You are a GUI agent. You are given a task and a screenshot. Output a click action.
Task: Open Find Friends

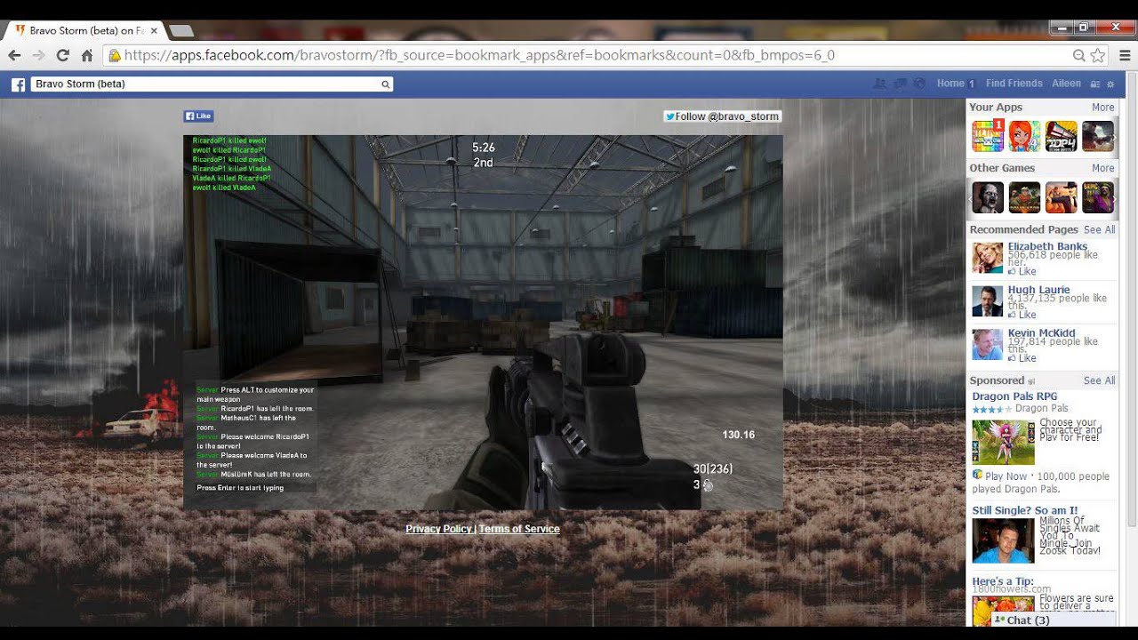click(1014, 84)
